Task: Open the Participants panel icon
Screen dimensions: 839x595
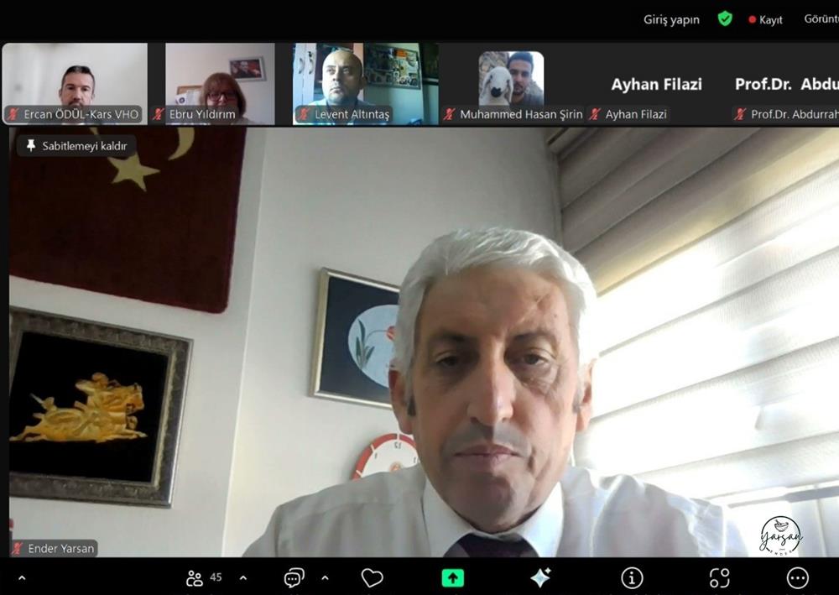Action: pos(195,577)
